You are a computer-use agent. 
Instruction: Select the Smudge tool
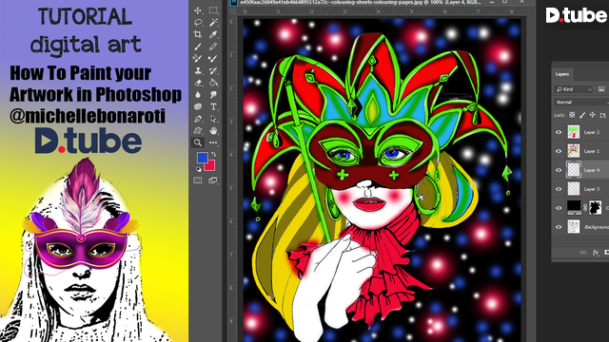tap(213, 95)
